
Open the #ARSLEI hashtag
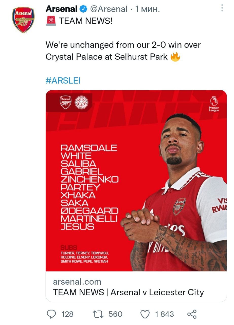[63, 80]
